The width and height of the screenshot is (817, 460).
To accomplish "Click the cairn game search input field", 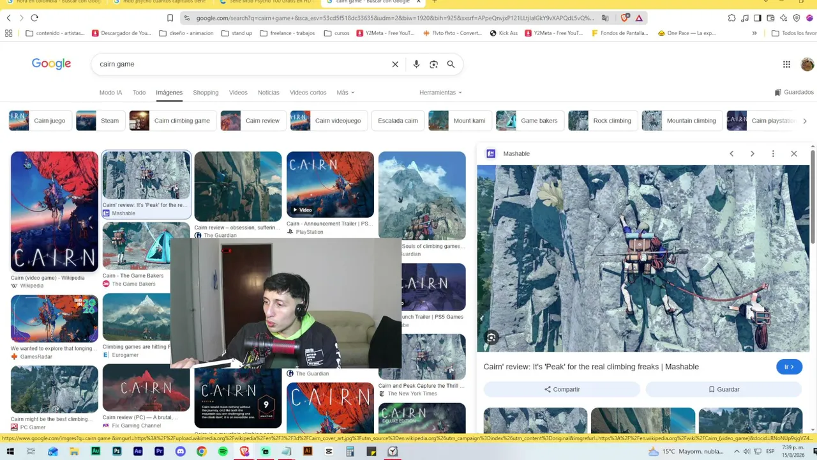I will (243, 64).
